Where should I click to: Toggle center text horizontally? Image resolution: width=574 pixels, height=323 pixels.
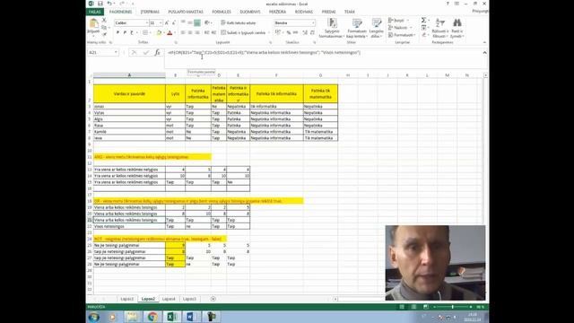coord(190,32)
